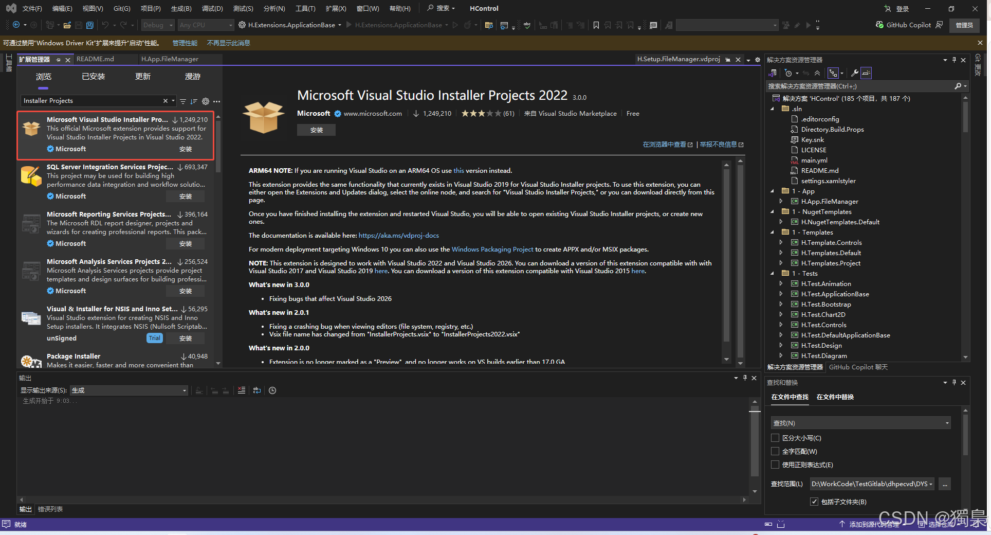
Task: Toggle Preview Selected Items in Solution Explorer
Action: (x=866, y=73)
